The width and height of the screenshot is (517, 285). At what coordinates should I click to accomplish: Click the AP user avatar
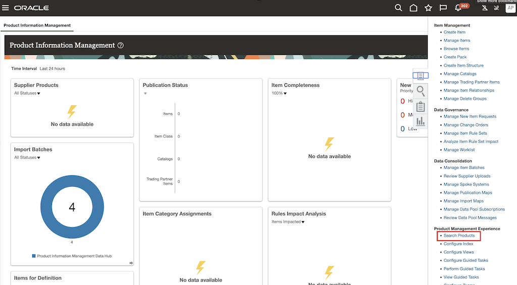(510, 8)
